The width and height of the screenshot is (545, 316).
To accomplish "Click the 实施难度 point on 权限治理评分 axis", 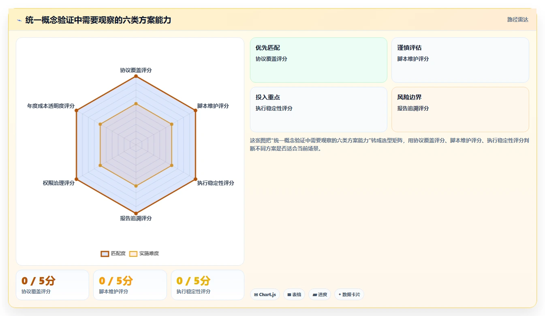I will [x=100, y=165].
